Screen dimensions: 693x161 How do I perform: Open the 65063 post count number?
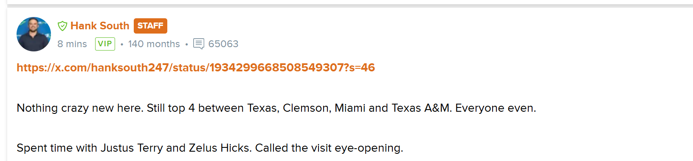[223, 44]
